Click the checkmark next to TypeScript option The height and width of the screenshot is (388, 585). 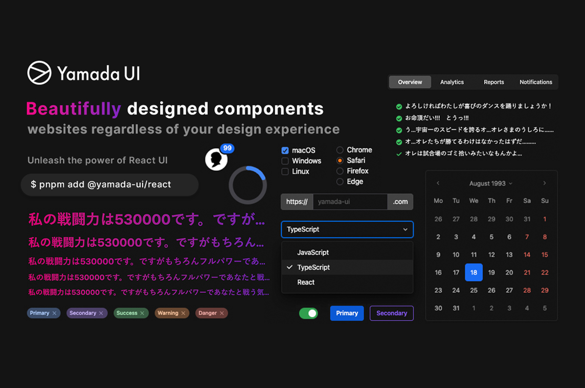289,267
